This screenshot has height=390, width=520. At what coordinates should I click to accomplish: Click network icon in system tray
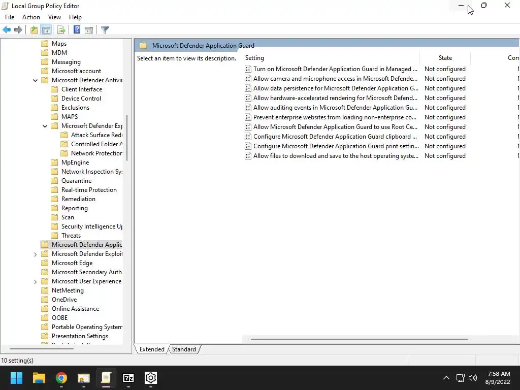point(460,378)
